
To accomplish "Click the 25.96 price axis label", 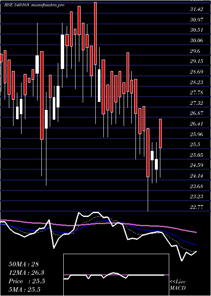I will pos(197,134).
